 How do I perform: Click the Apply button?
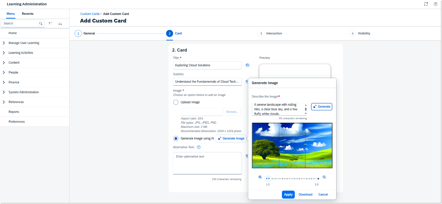(x=288, y=194)
